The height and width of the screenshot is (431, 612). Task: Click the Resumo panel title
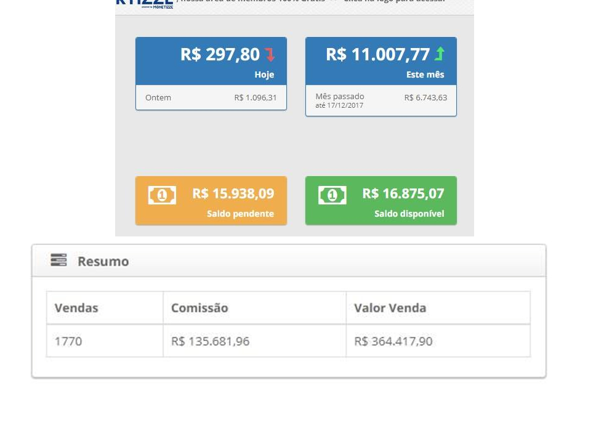[103, 261]
